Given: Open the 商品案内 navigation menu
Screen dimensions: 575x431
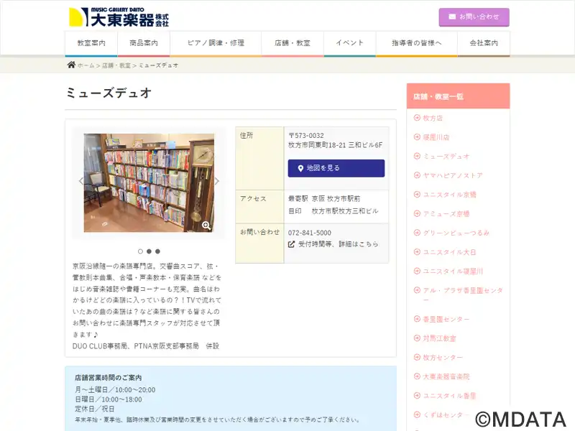Looking at the screenshot, I should pos(144,43).
